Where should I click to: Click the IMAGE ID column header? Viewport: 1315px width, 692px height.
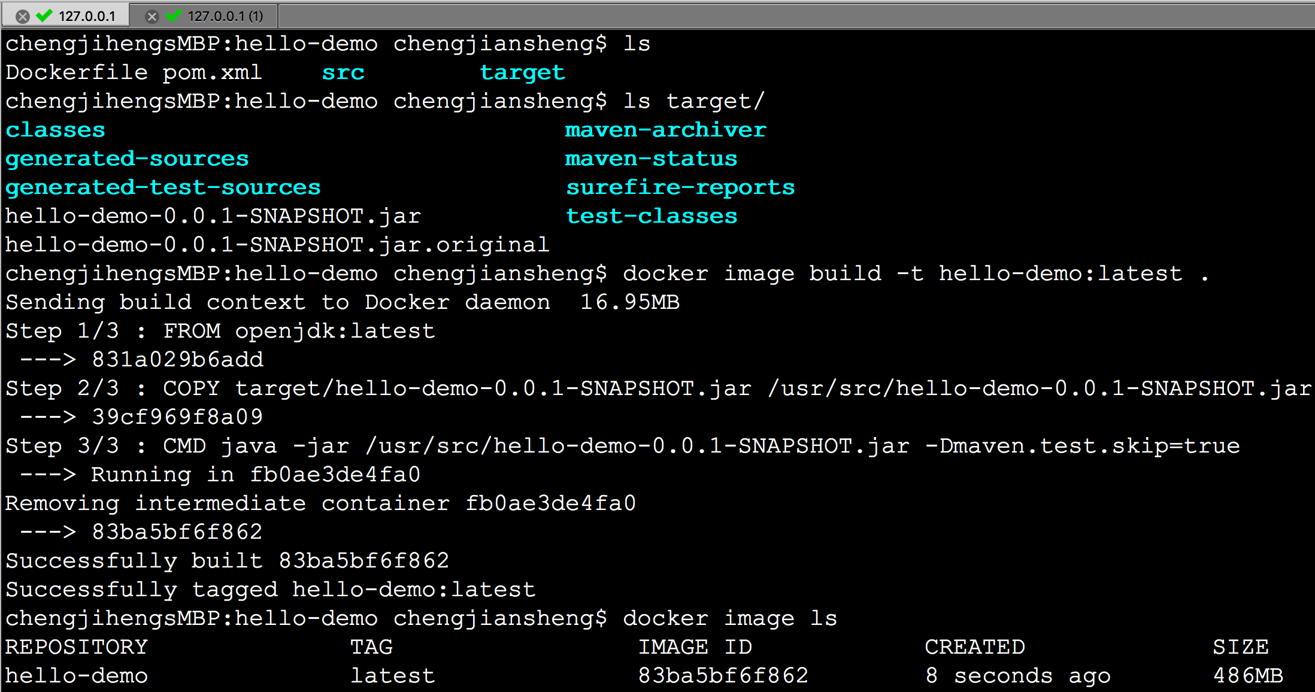[695, 647]
